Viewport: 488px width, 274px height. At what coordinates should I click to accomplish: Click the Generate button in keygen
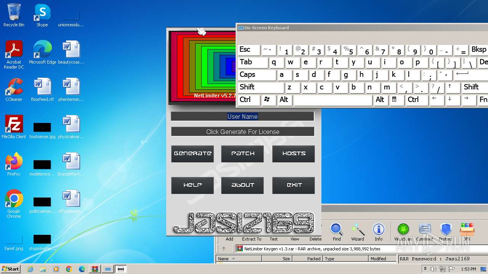click(x=193, y=154)
